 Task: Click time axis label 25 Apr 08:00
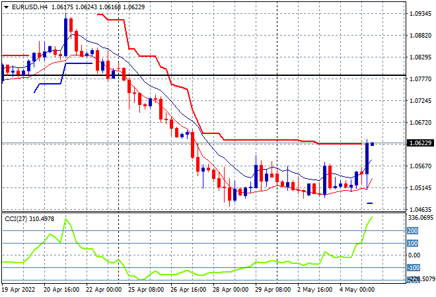coord(146,290)
